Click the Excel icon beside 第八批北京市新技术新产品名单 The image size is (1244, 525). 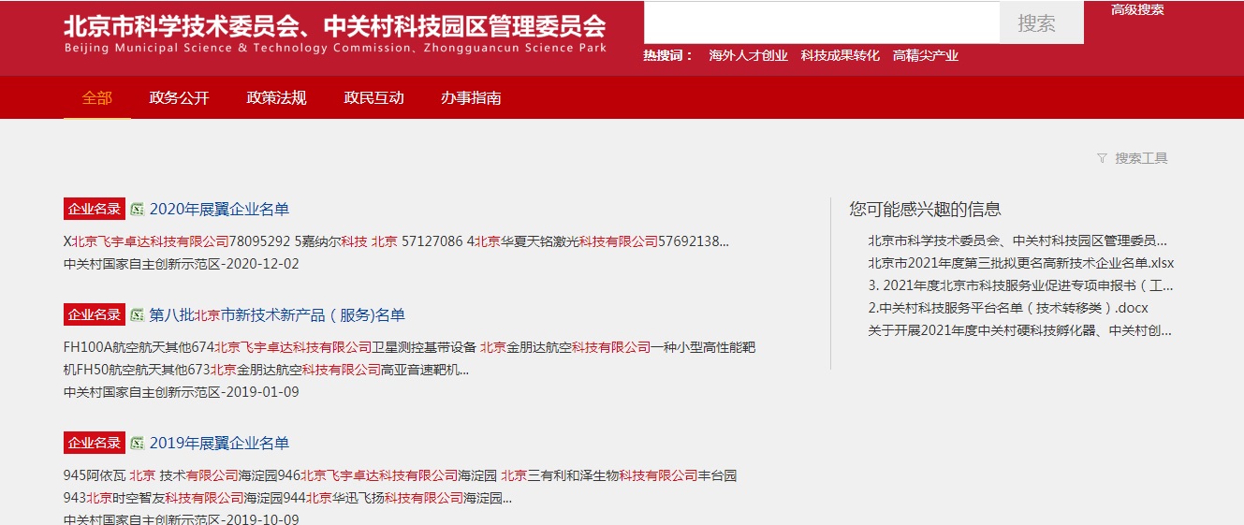click(x=137, y=314)
